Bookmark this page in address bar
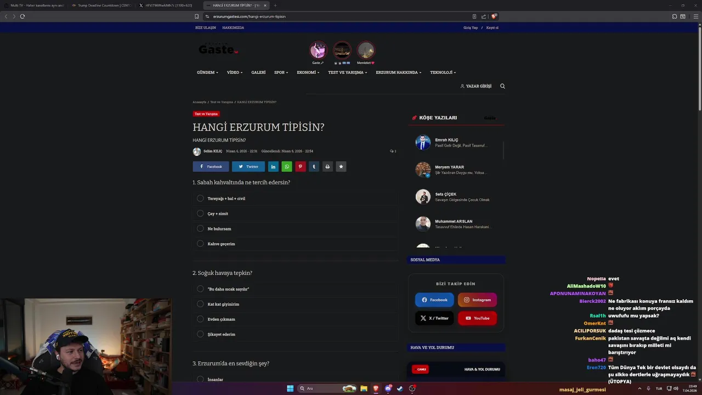702x395 pixels. point(196,16)
